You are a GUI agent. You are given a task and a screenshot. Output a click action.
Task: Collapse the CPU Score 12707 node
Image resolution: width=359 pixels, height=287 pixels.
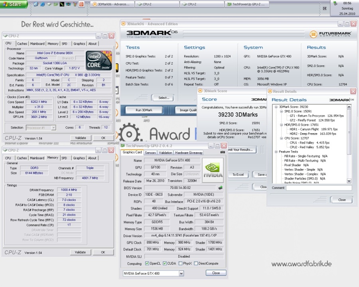[281, 138]
